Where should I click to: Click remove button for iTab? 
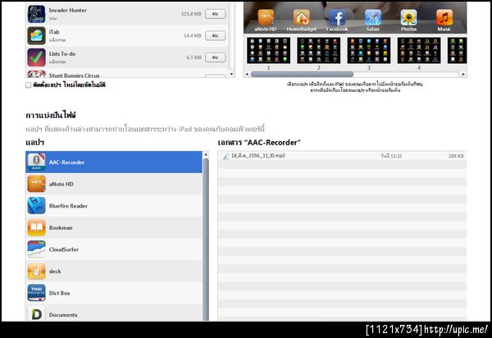(x=215, y=35)
